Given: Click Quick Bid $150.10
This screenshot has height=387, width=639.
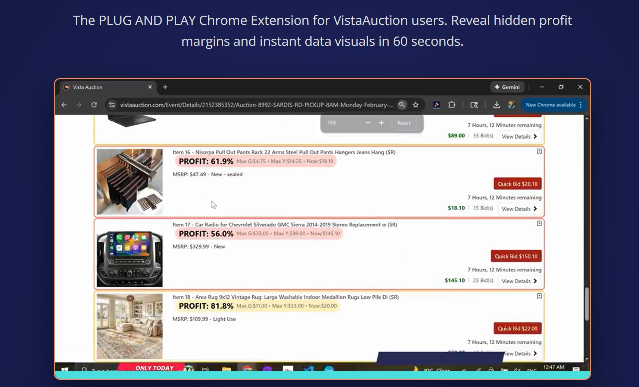Looking at the screenshot, I should click(x=516, y=256).
